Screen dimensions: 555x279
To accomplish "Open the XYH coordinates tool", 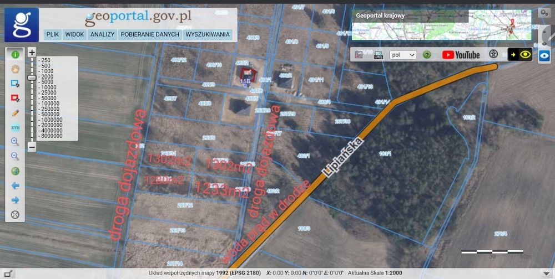I will click(x=15, y=127).
